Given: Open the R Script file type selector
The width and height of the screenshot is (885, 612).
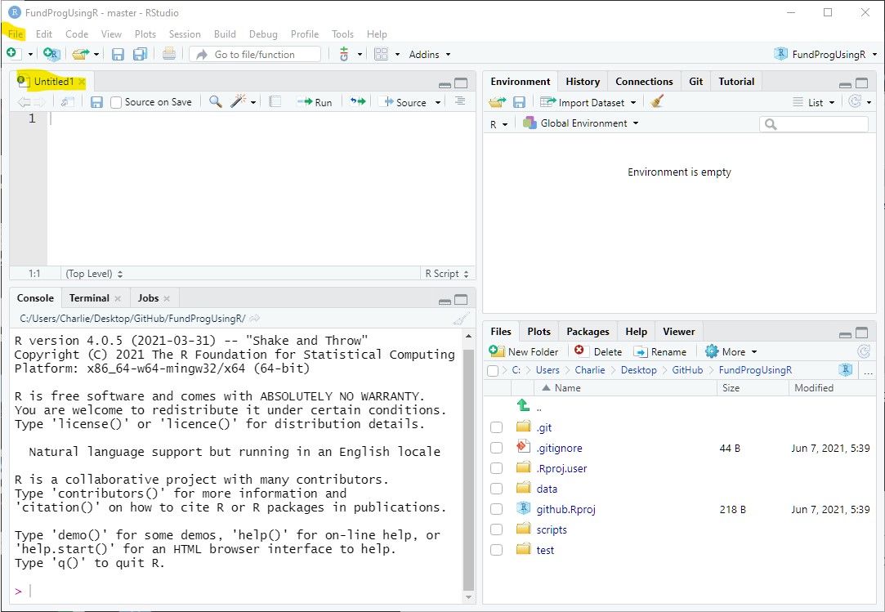Looking at the screenshot, I should (x=446, y=273).
